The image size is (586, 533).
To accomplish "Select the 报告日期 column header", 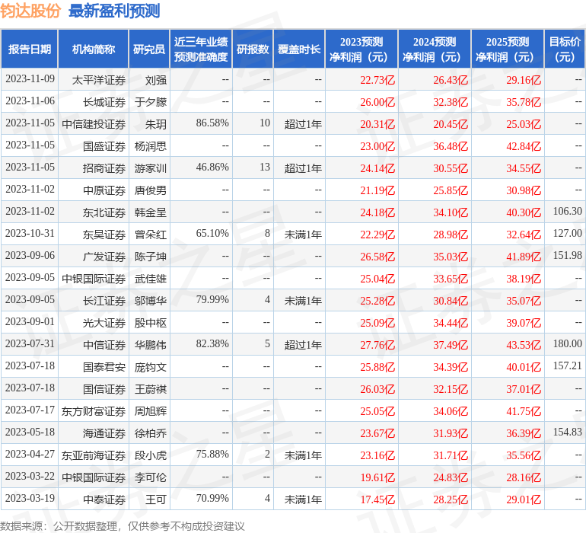I will point(30,49).
